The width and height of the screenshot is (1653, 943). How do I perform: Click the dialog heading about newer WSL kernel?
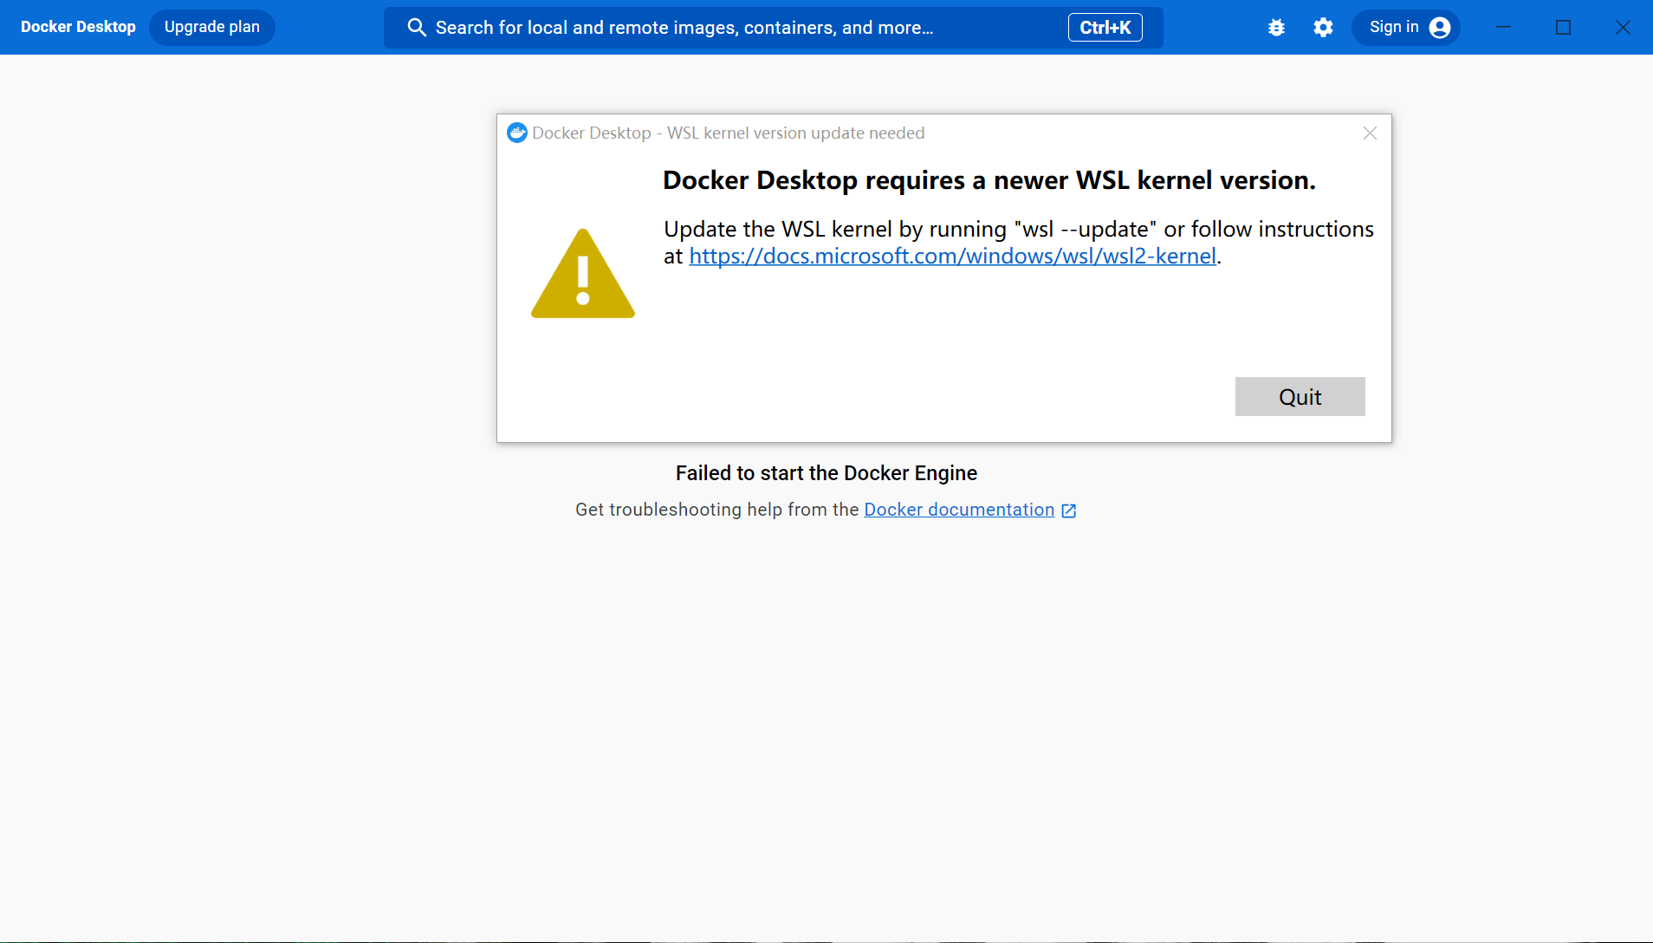click(x=989, y=180)
